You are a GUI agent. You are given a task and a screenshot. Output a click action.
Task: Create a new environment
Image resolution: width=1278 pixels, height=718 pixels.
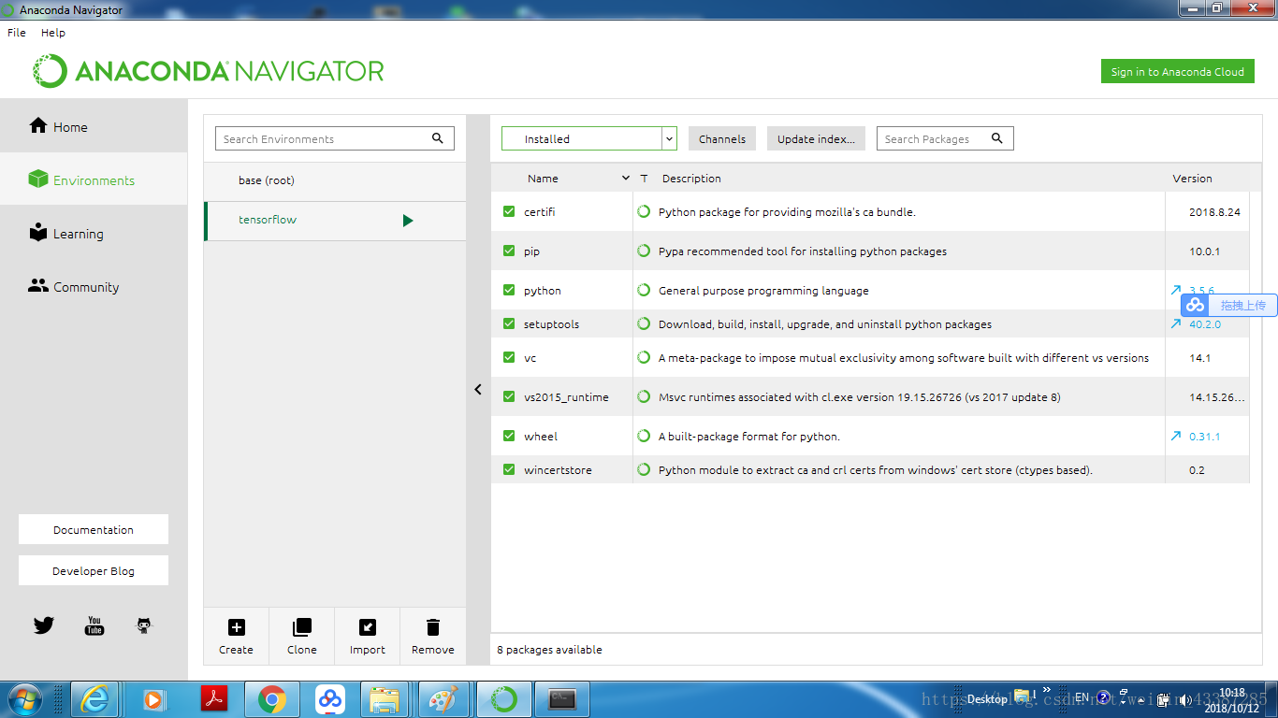coord(236,637)
